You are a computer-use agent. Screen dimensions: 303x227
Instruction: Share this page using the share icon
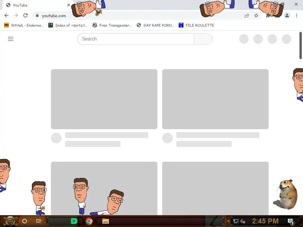pos(247,16)
